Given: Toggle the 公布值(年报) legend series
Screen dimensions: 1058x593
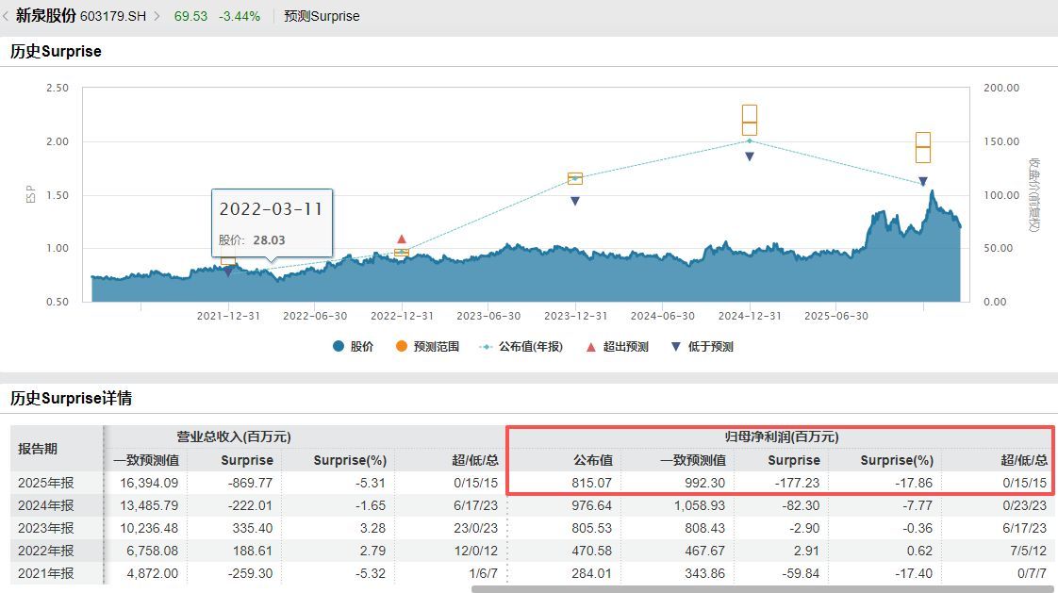Looking at the screenshot, I should pos(520,347).
